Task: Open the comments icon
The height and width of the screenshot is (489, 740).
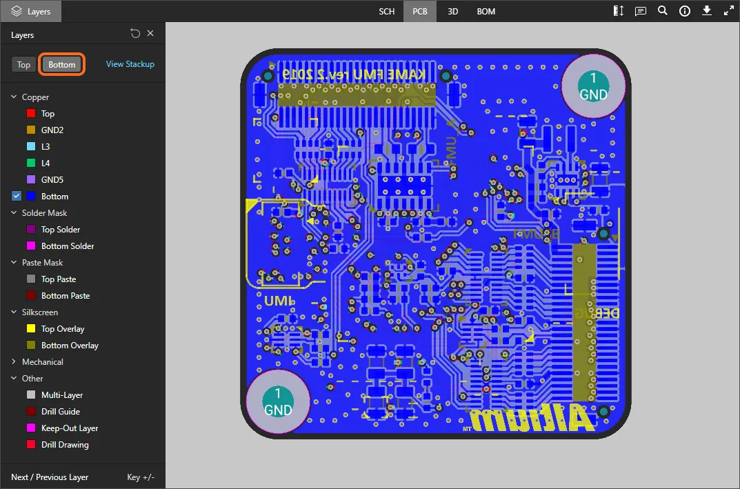Action: tap(641, 11)
